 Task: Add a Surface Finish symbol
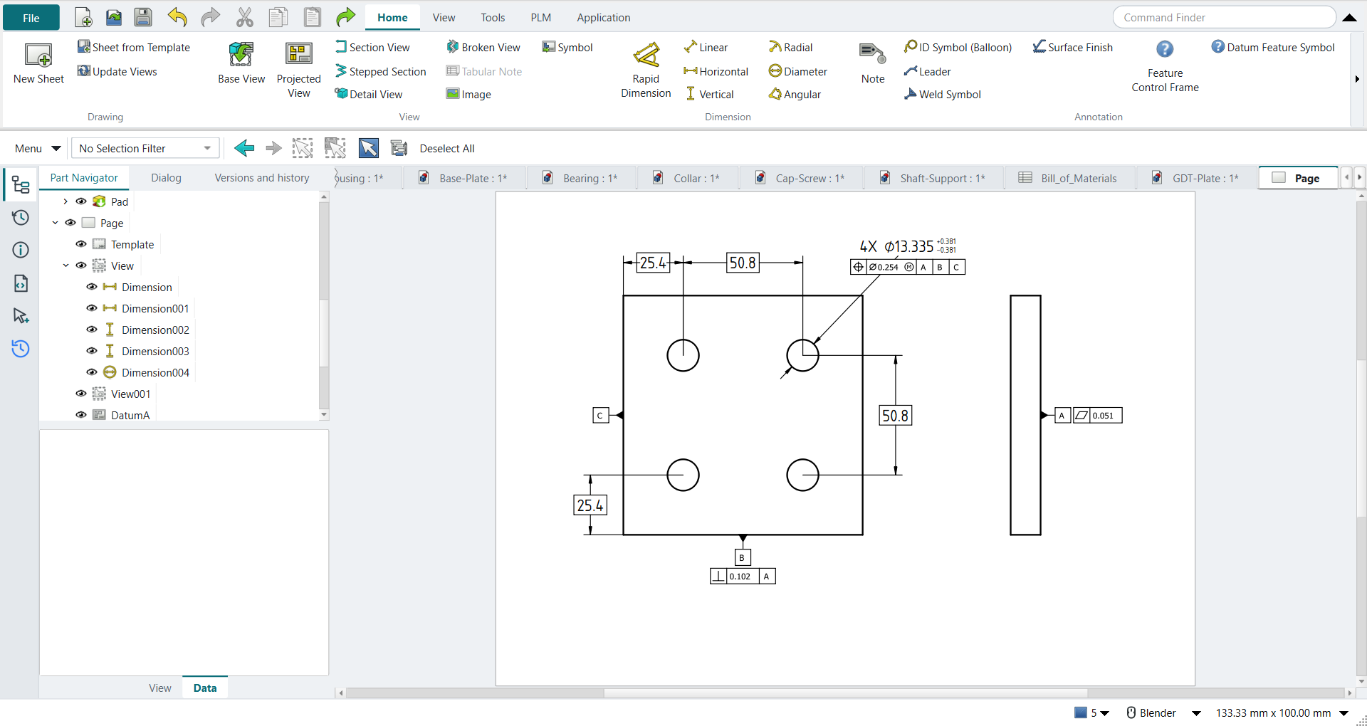[x=1072, y=47]
